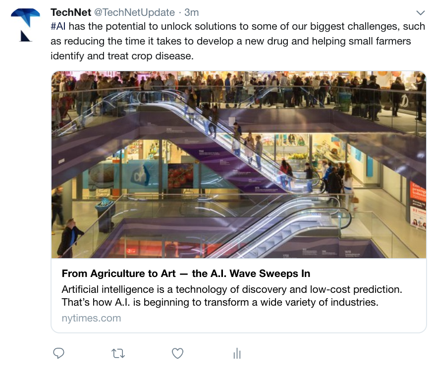This screenshot has width=434, height=367.
Task: Open TechNet profile avatar logo
Action: pyautogui.click(x=25, y=25)
